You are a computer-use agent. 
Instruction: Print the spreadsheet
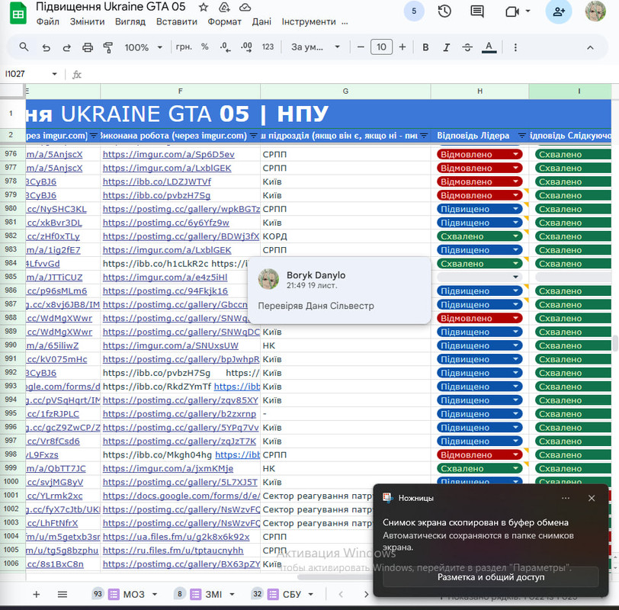(87, 47)
